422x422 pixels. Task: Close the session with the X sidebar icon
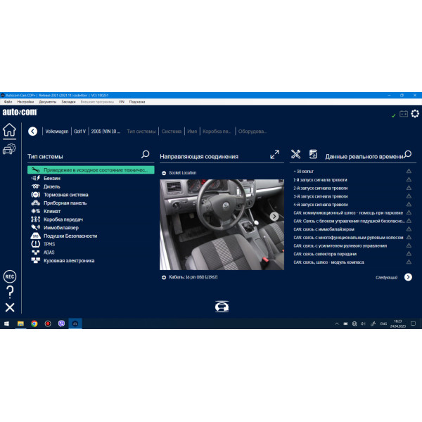pos(10,307)
